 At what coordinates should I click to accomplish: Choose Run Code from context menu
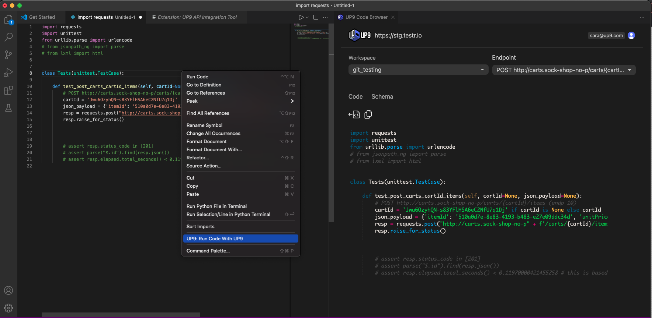pyautogui.click(x=240, y=77)
